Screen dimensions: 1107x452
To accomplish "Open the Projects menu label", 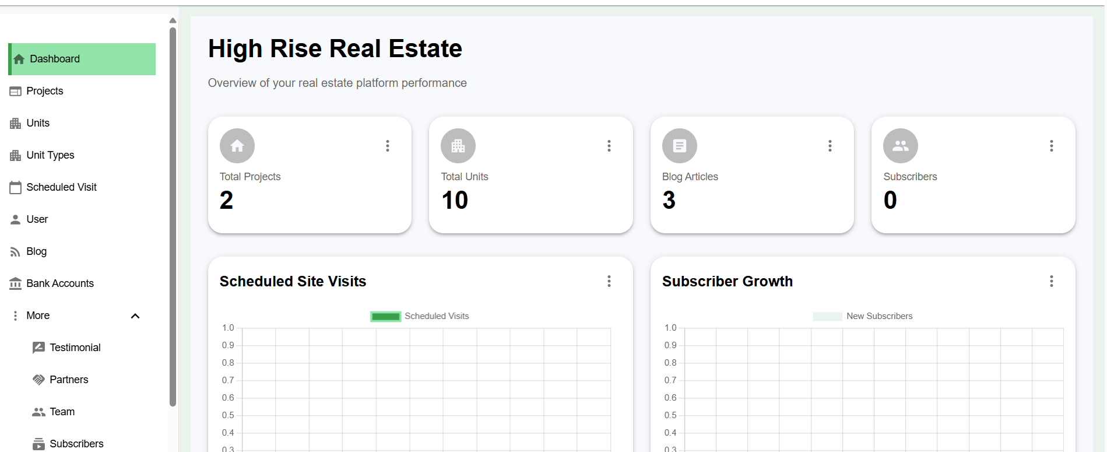I will click(45, 91).
